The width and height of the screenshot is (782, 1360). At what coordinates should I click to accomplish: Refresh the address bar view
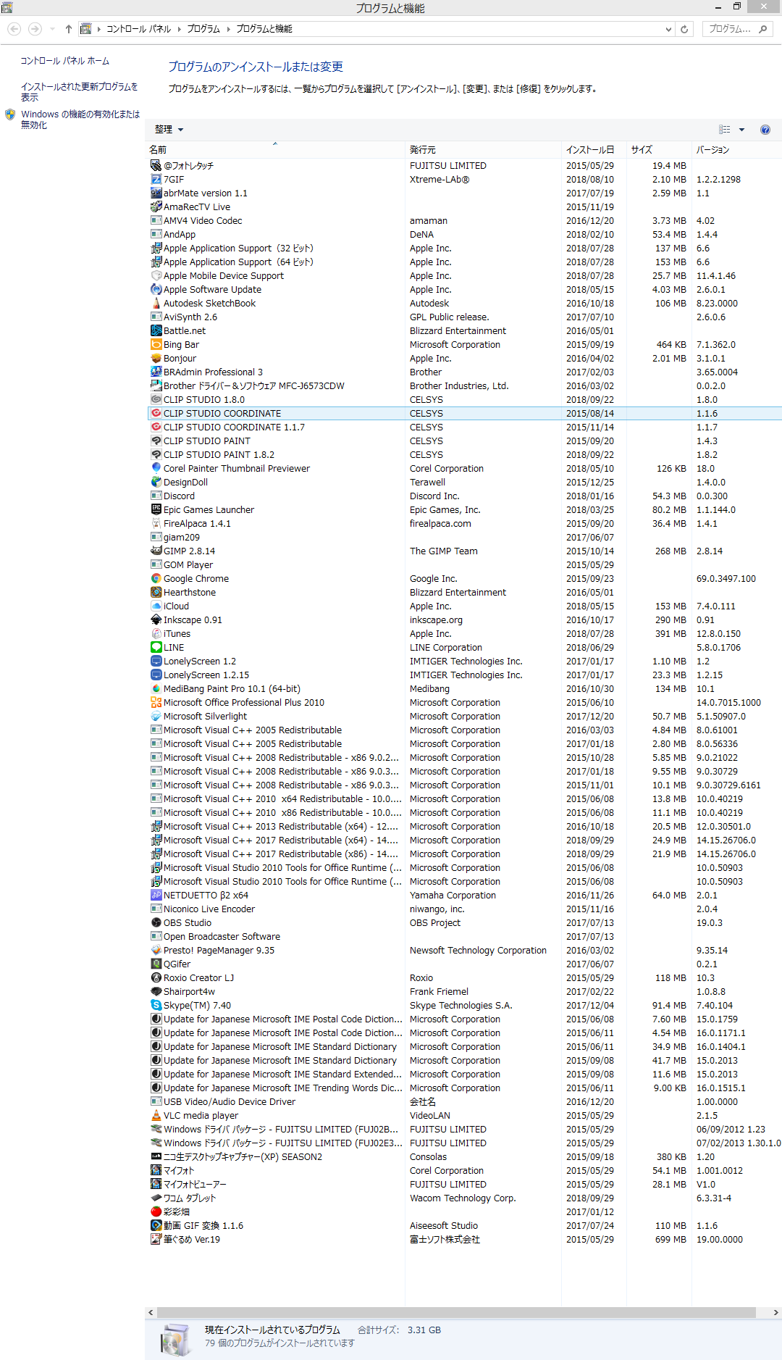(x=684, y=29)
